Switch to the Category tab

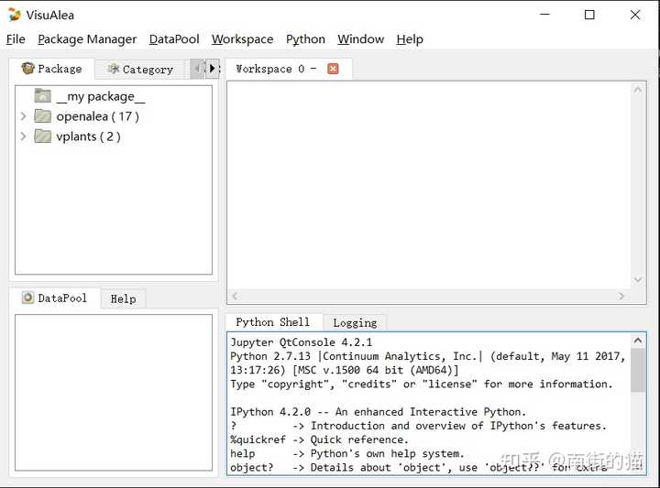pos(139,70)
